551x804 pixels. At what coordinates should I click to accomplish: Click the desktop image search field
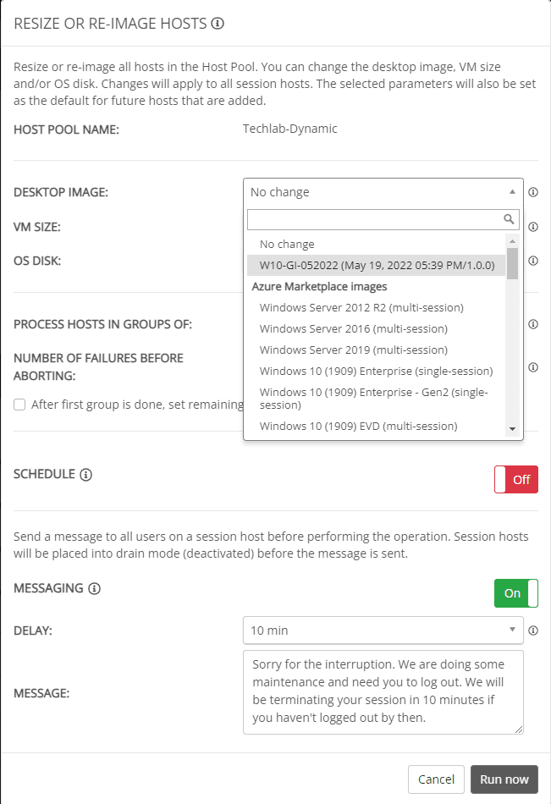[374, 220]
